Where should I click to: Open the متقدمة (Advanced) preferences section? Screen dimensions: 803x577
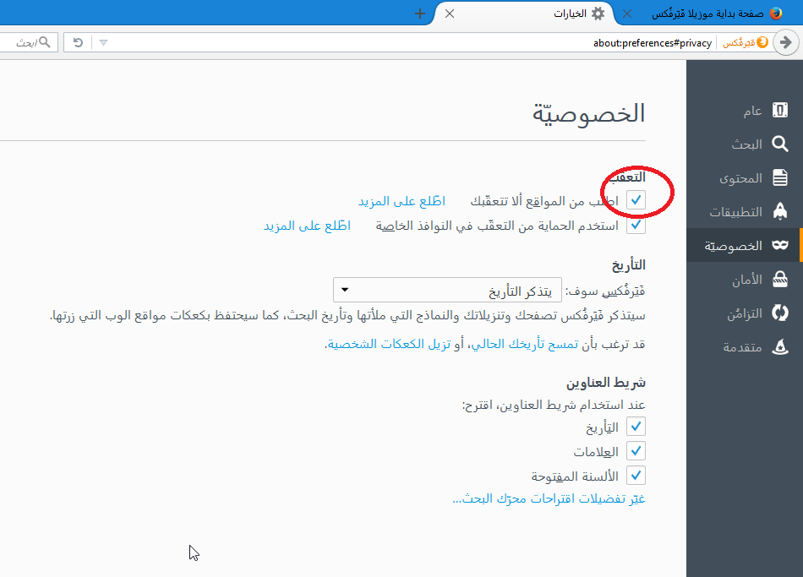[745, 346]
